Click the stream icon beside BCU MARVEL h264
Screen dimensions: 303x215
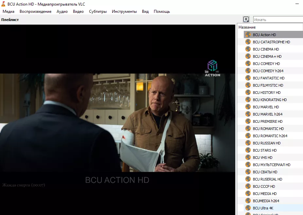(x=248, y=114)
